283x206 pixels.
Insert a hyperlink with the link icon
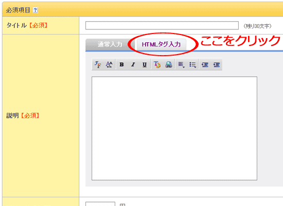tap(169, 64)
